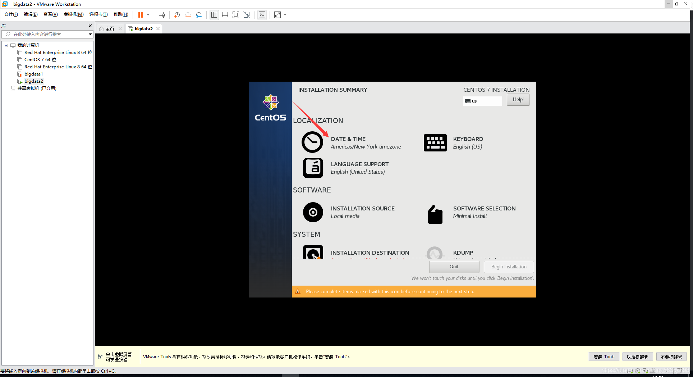Click the orange warning triangle icon
Viewport: 693px width, 377px height.
click(298, 291)
